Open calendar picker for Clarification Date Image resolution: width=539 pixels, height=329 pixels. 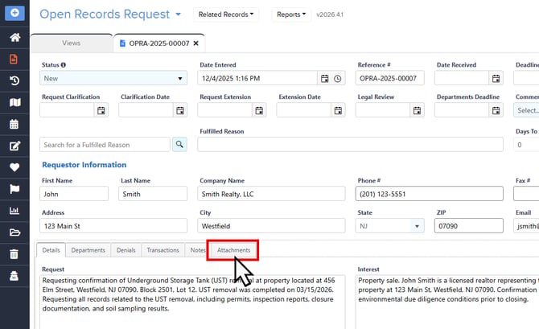180,110
